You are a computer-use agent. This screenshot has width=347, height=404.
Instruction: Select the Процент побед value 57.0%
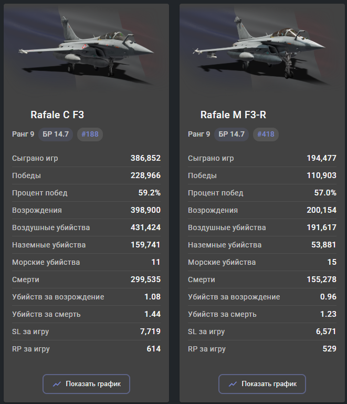pyautogui.click(x=325, y=193)
